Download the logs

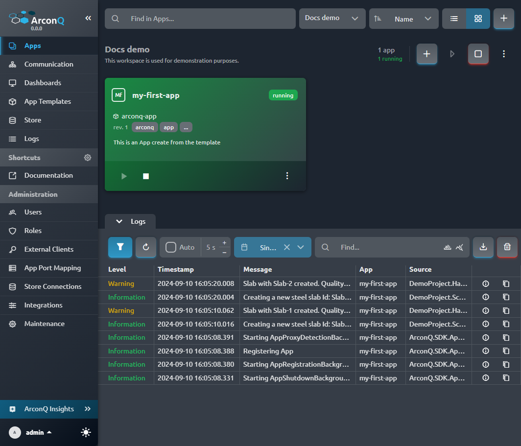pyautogui.click(x=483, y=247)
